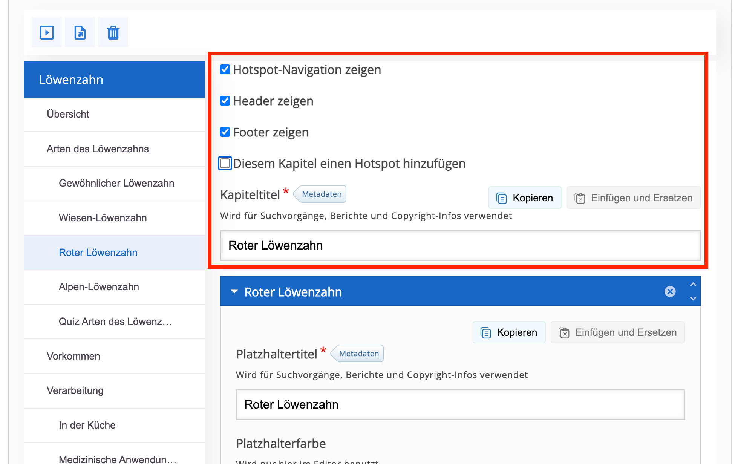Click Kopieren button for Kapiteltitel
Screen dimensions: 738x464
[525, 198]
